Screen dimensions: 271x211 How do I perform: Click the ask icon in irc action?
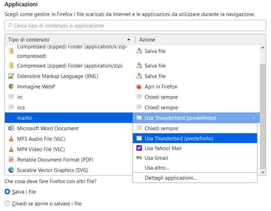pos(139,97)
